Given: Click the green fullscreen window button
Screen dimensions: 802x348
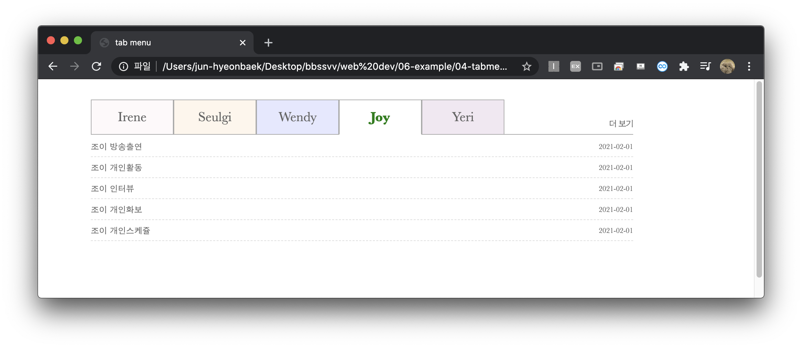Looking at the screenshot, I should point(78,41).
